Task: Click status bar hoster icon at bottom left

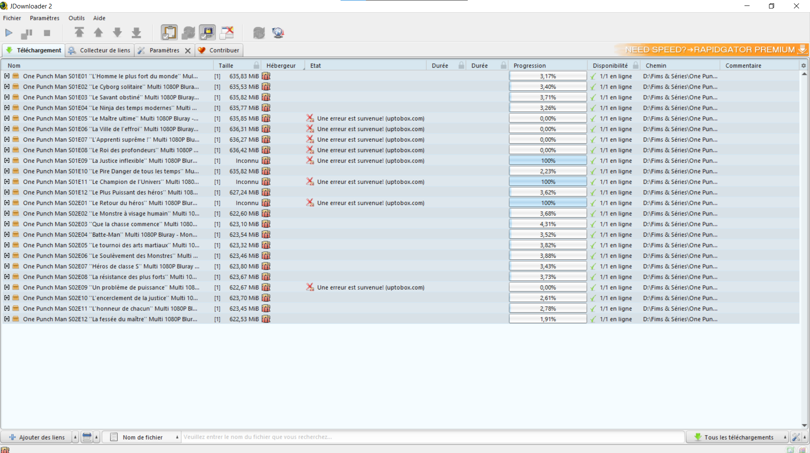Action: (5, 450)
